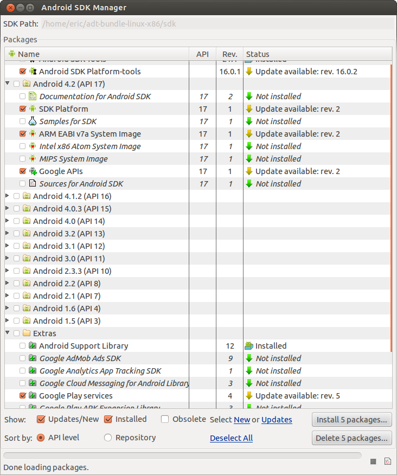Click the SDK Platform android icon
This screenshot has width=397, height=475.
click(33, 109)
